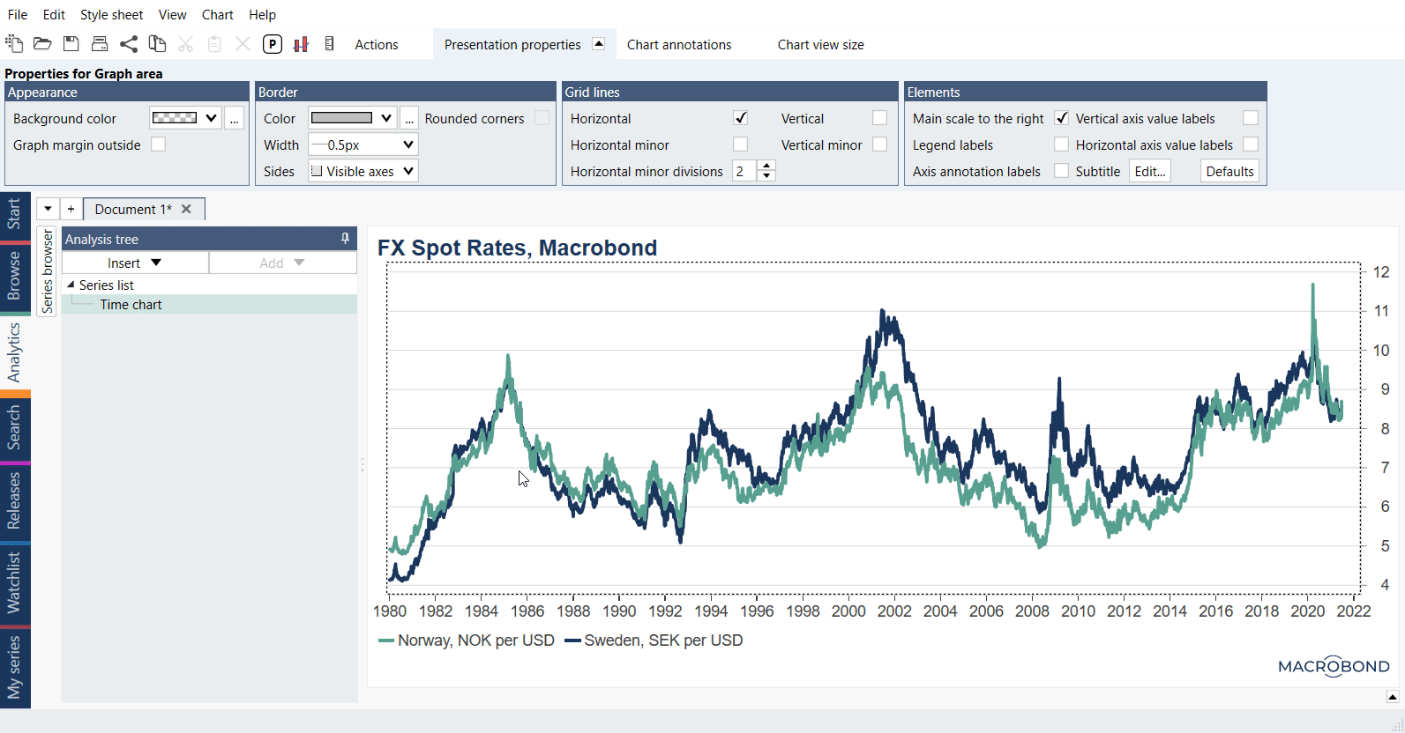Switch to Chart view size tab

click(x=820, y=45)
